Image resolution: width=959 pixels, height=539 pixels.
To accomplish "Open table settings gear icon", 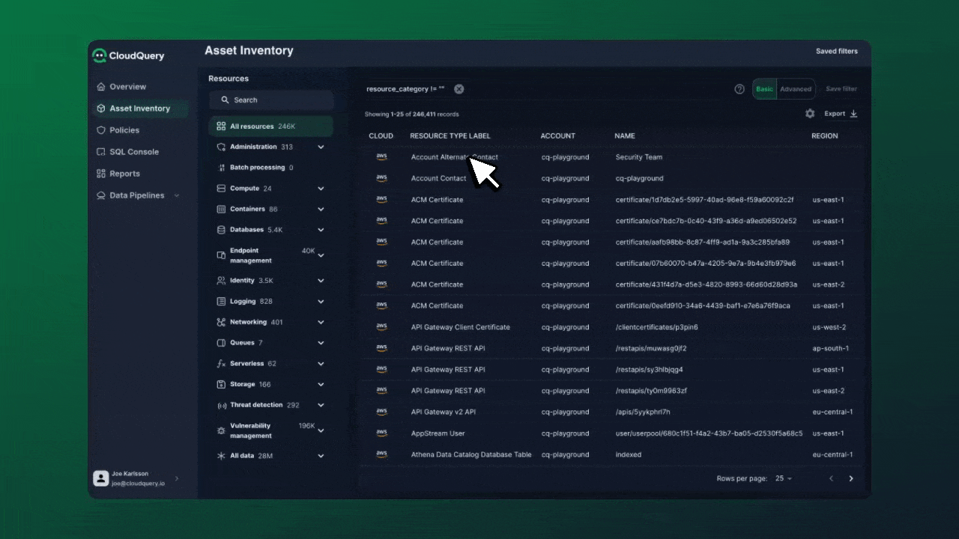I will (810, 114).
